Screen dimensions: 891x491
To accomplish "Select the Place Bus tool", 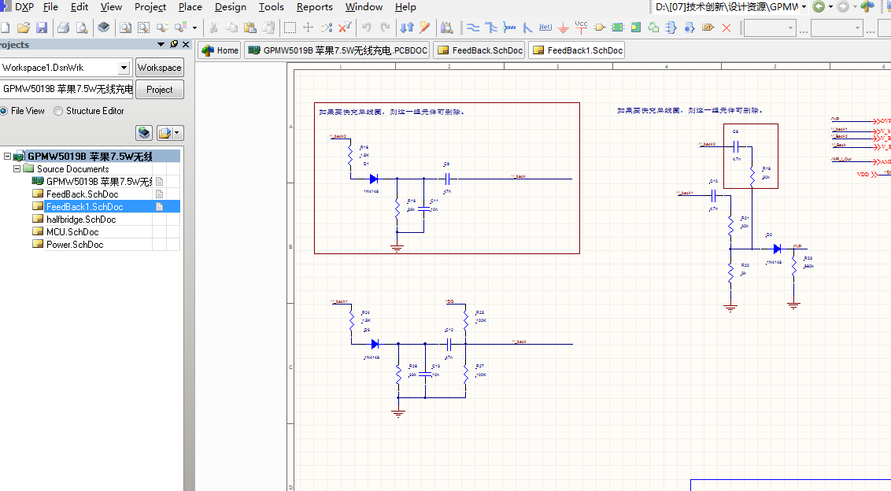I will point(491,28).
